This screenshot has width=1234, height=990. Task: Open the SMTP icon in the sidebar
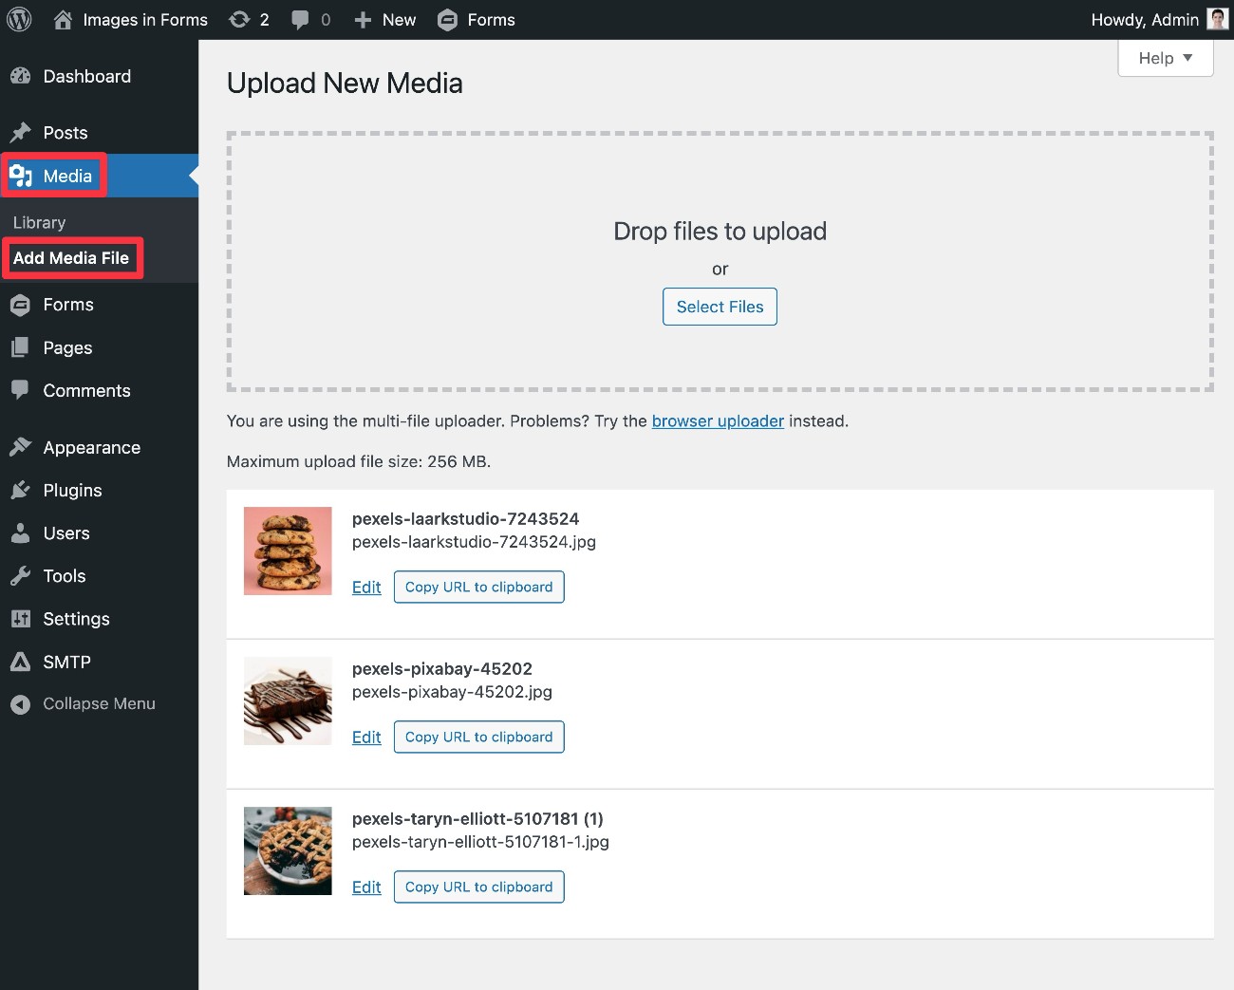[x=21, y=662]
